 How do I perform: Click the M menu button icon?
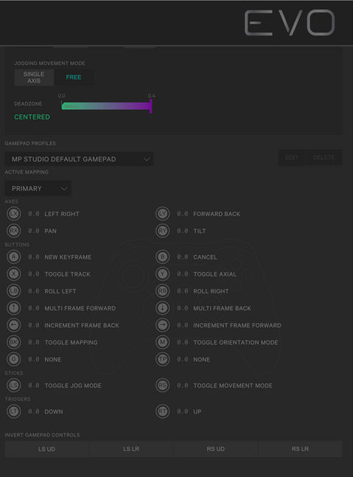tap(163, 342)
